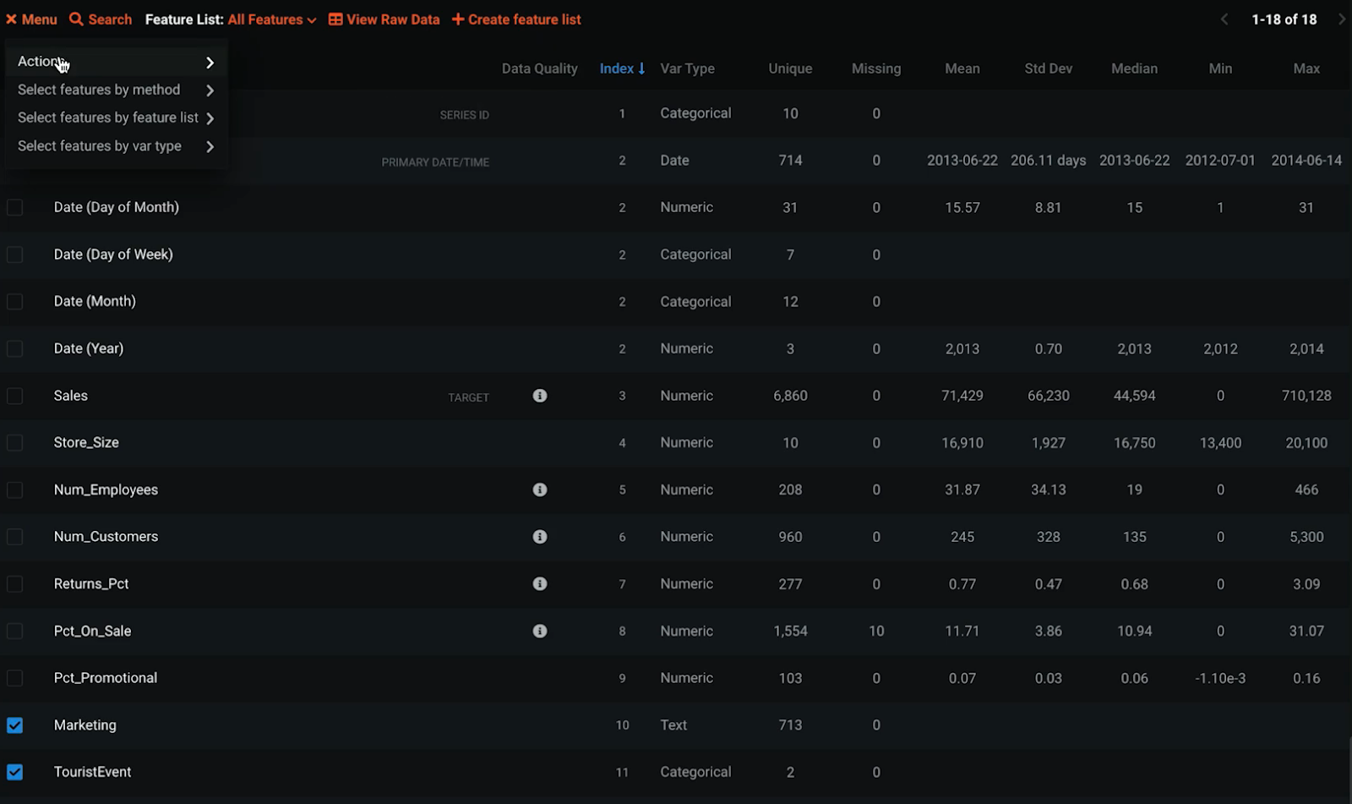The width and height of the screenshot is (1352, 804).
Task: Click View Raw Data
Action: (x=384, y=19)
